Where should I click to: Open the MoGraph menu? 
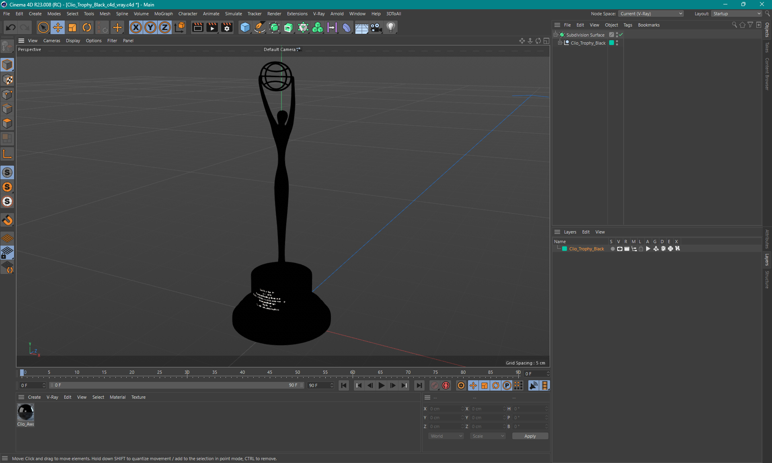click(x=163, y=14)
